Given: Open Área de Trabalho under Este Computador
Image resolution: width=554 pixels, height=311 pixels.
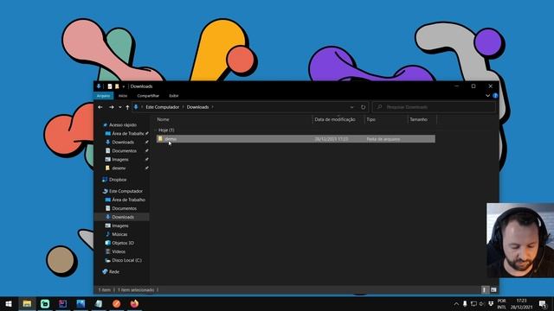Looking at the screenshot, I should click(x=128, y=200).
